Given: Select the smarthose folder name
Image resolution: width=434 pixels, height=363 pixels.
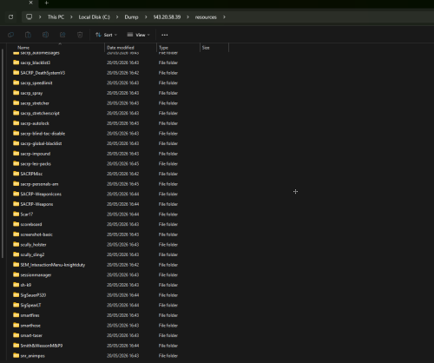Looking at the screenshot, I should (30, 326).
